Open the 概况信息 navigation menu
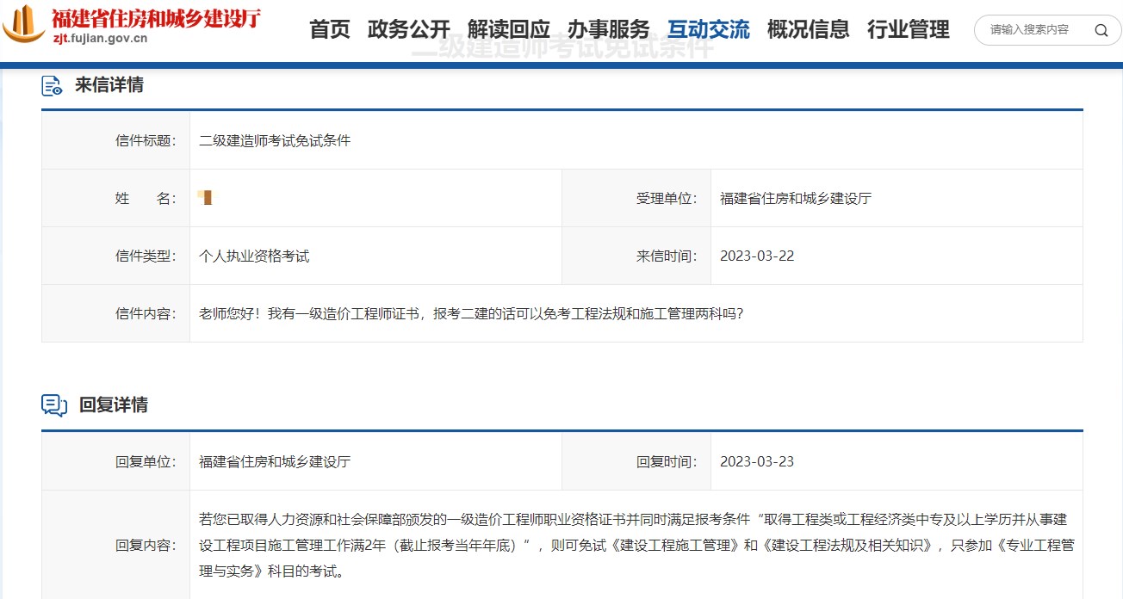 [x=808, y=28]
